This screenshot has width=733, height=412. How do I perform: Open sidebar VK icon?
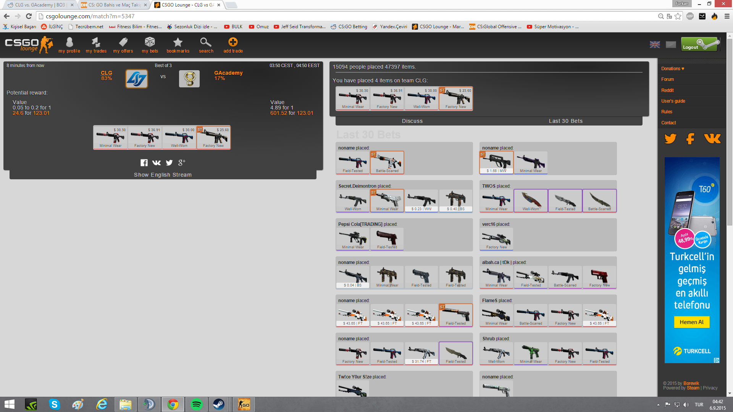point(712,138)
